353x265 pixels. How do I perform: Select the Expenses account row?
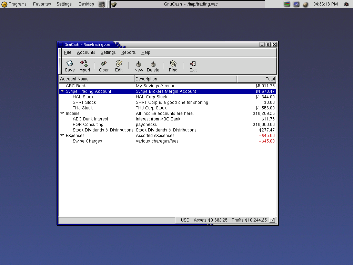pos(168,135)
